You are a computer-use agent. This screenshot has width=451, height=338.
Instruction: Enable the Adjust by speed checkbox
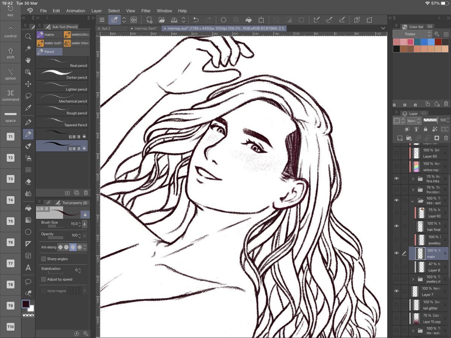(44, 279)
